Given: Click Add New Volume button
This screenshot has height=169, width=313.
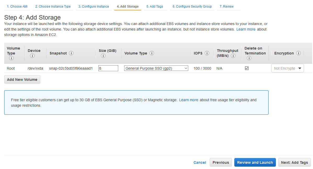Looking at the screenshot, I should (22, 80).
